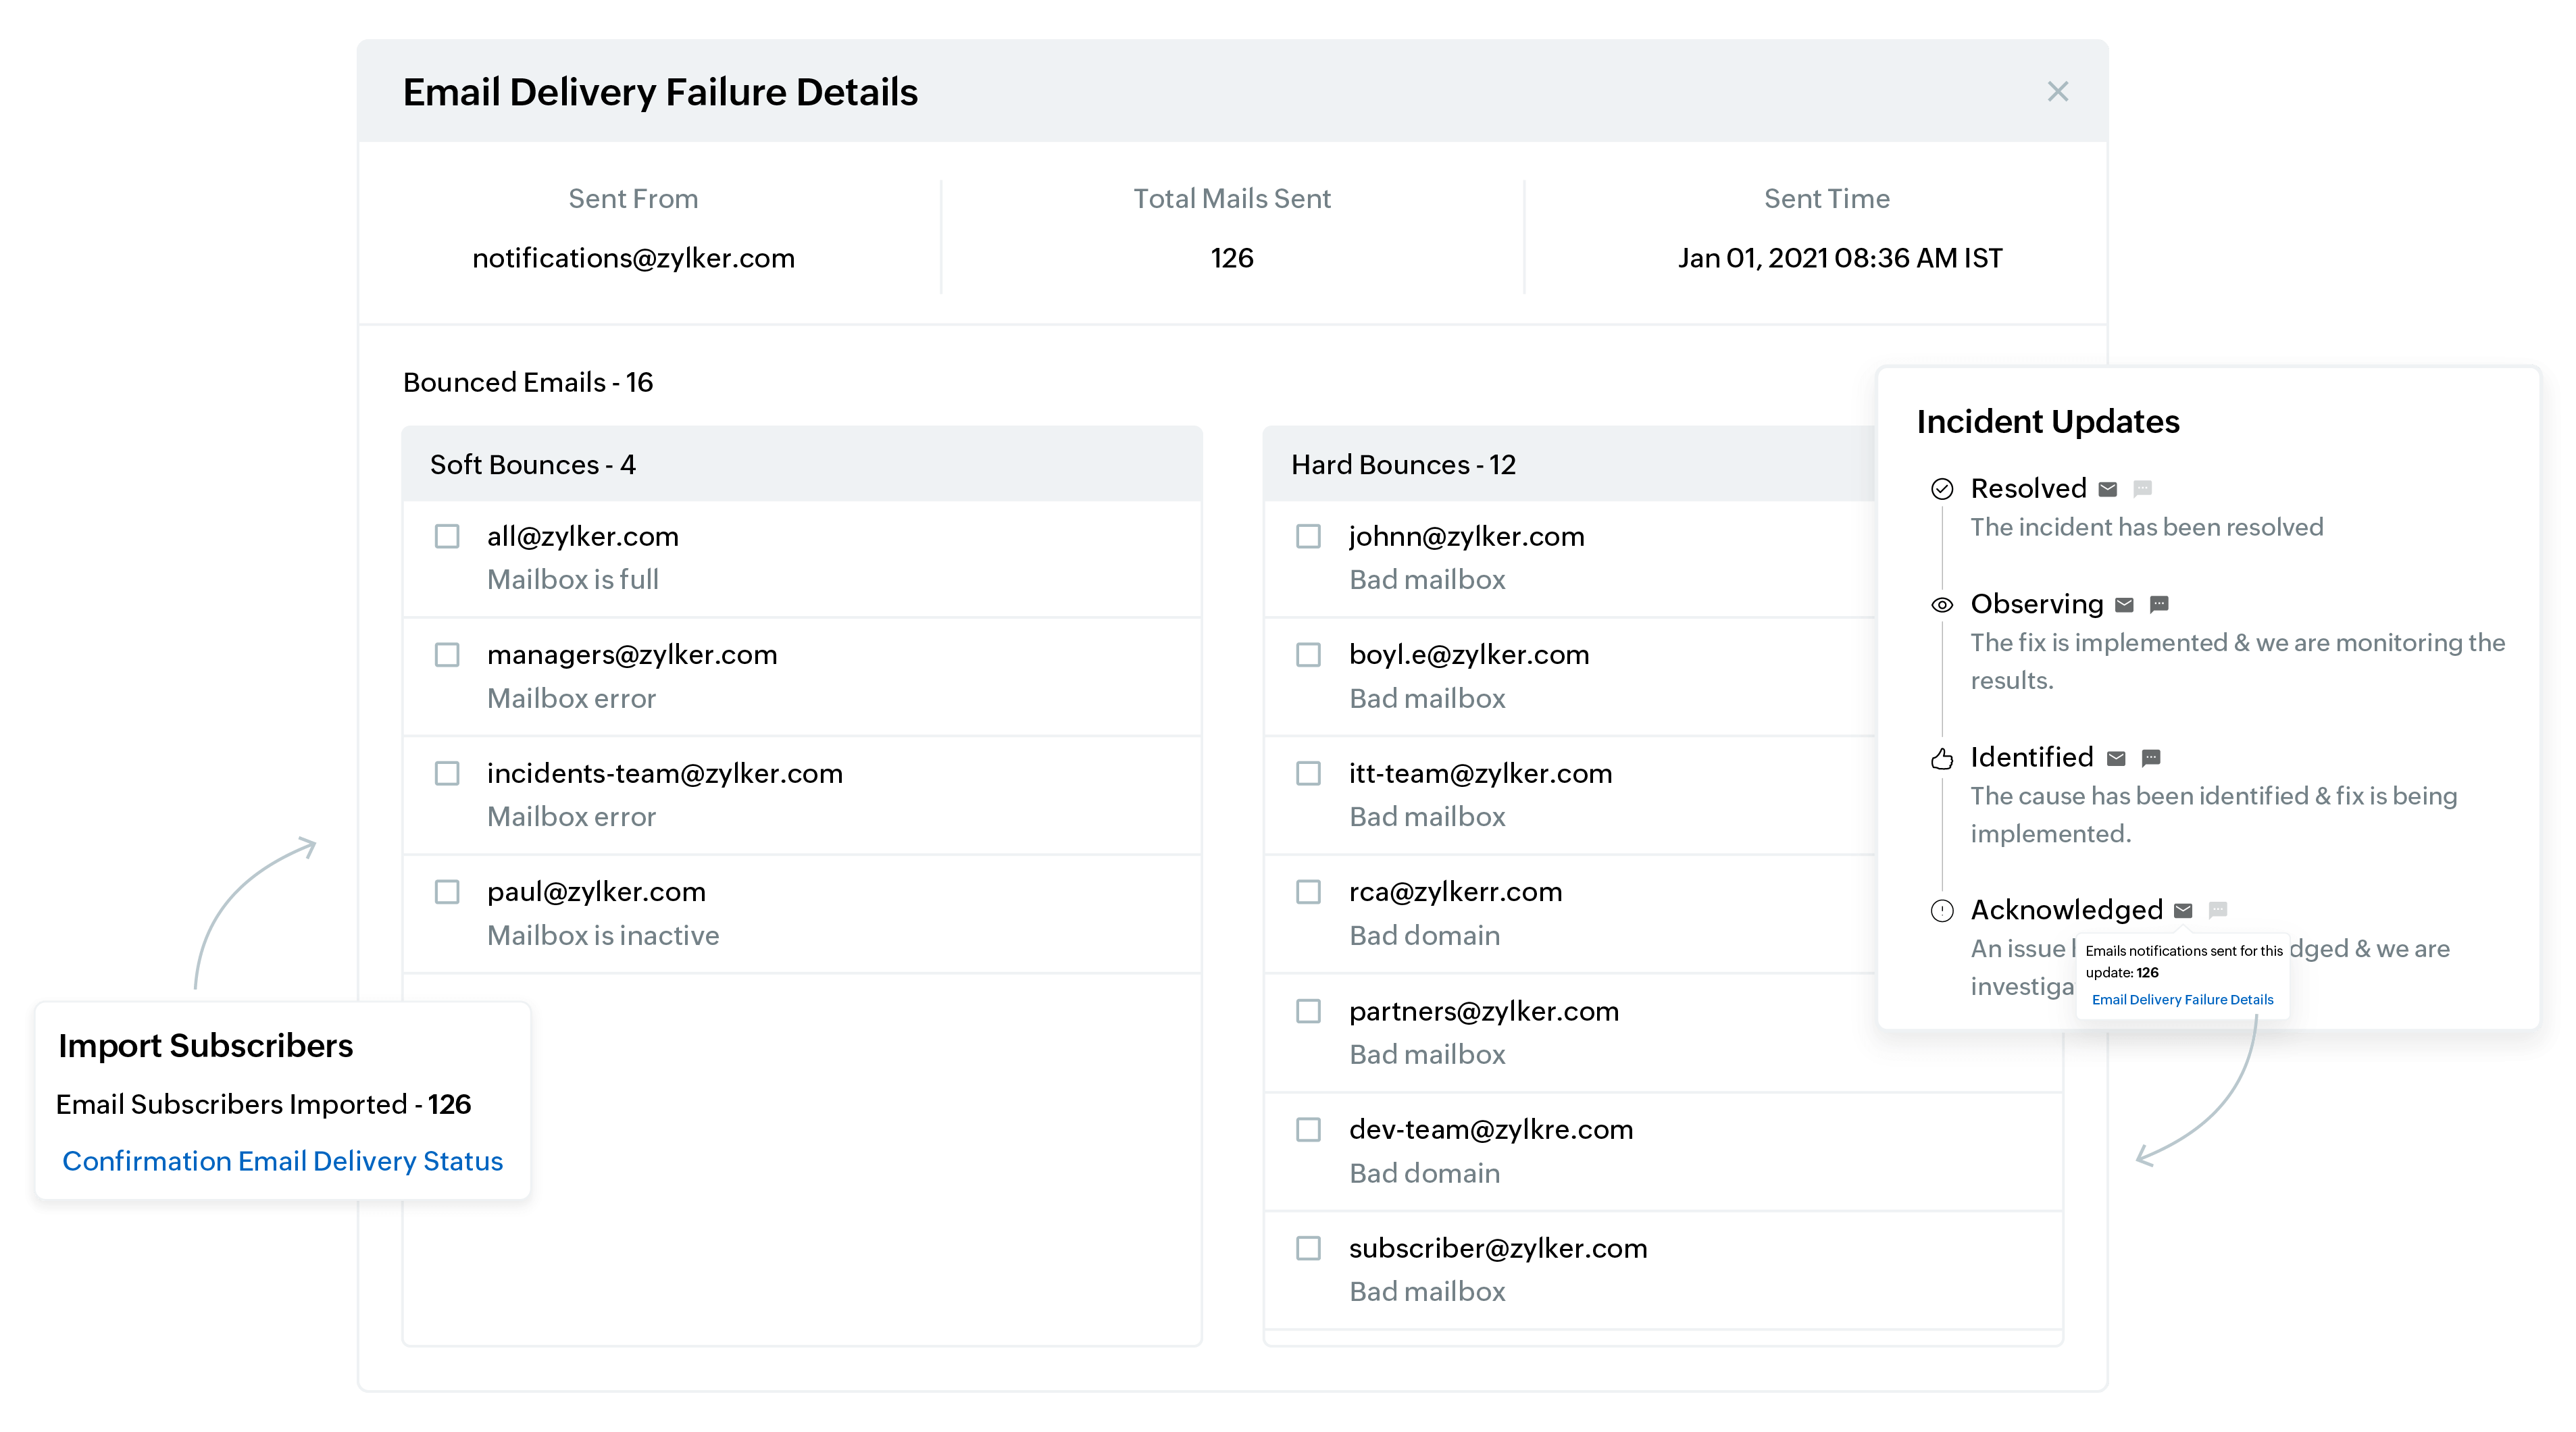The image size is (2576, 1432).
Task: Click the mail icon next to Observing
Action: (x=2125, y=604)
